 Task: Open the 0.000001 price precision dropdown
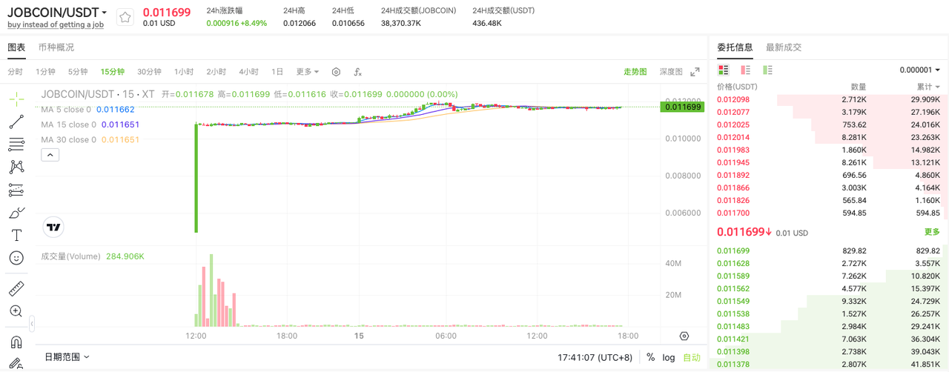pos(920,70)
